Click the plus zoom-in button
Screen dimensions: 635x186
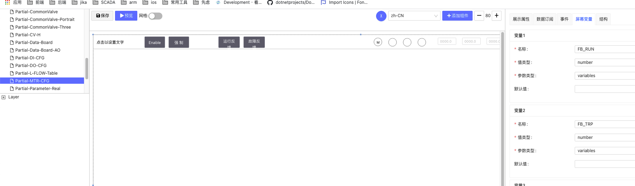[x=497, y=16]
